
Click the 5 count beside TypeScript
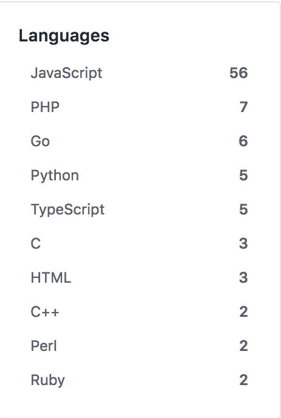[243, 210]
